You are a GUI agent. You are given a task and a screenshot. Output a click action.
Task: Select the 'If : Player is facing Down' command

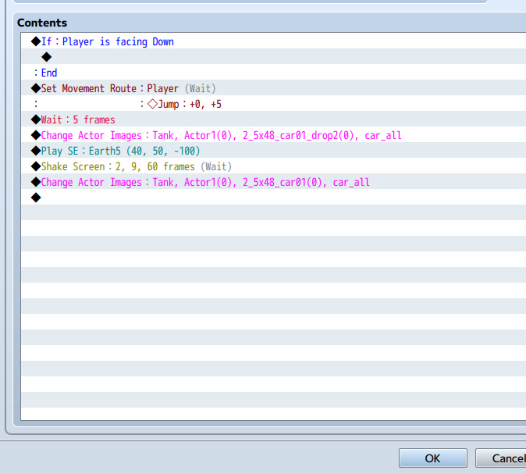273,41
